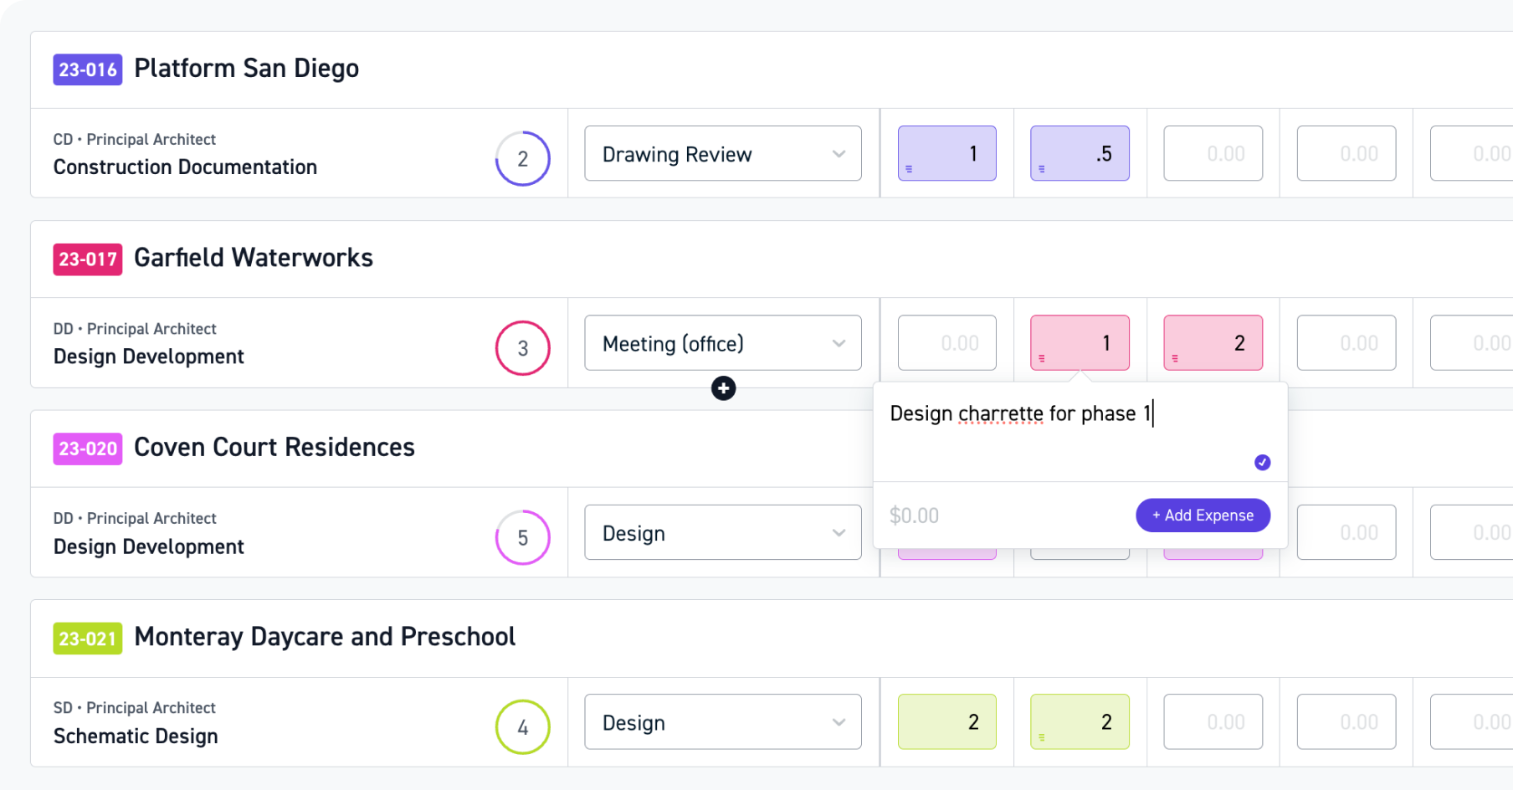The image size is (1513, 790).
Task: Click the Design charrette for phase 1 note text
Action: coord(1019,413)
